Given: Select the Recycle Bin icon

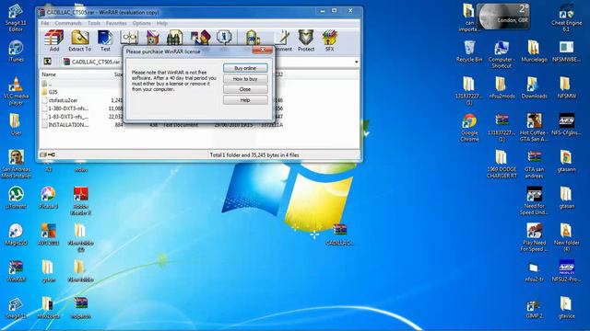Looking at the screenshot, I should point(469,51).
